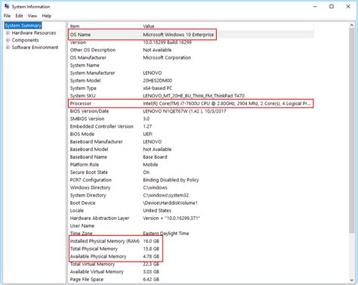Click the vertical scrollbar thumb
The height and width of the screenshot is (285, 358).
pos(351,131)
